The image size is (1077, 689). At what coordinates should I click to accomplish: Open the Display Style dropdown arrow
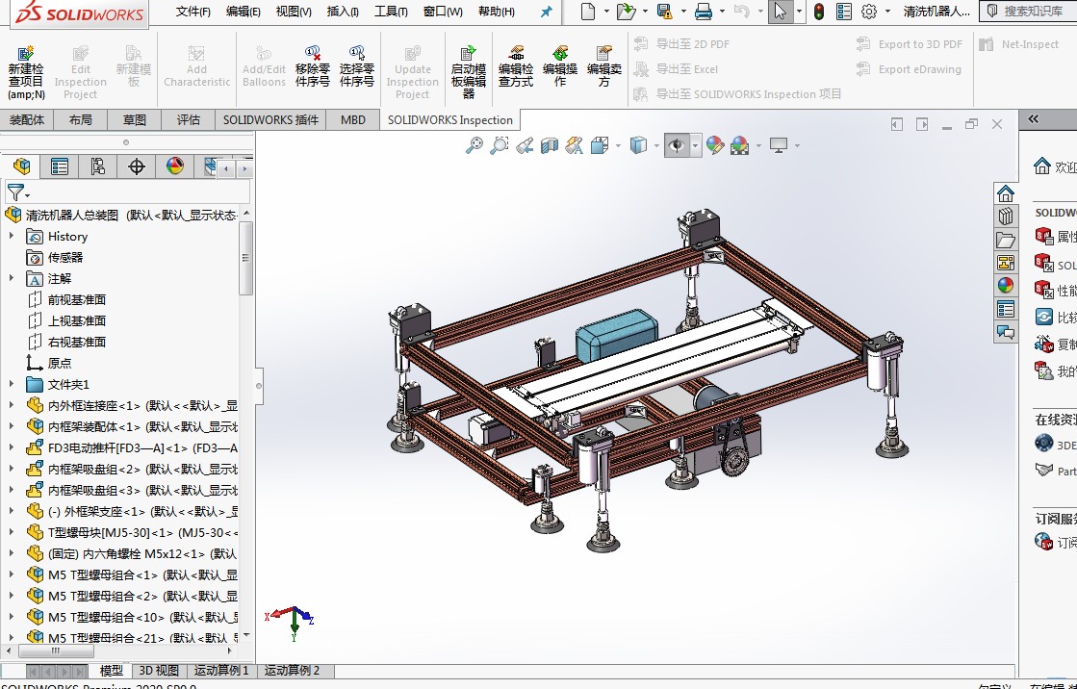click(656, 145)
